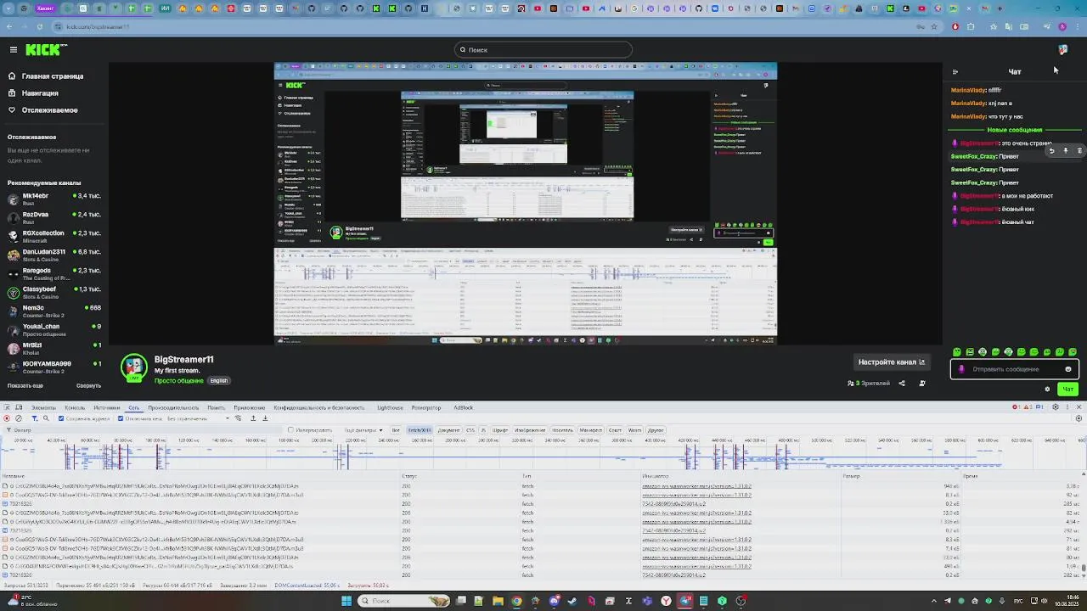Open the emoji picker in chat input

point(1068,369)
